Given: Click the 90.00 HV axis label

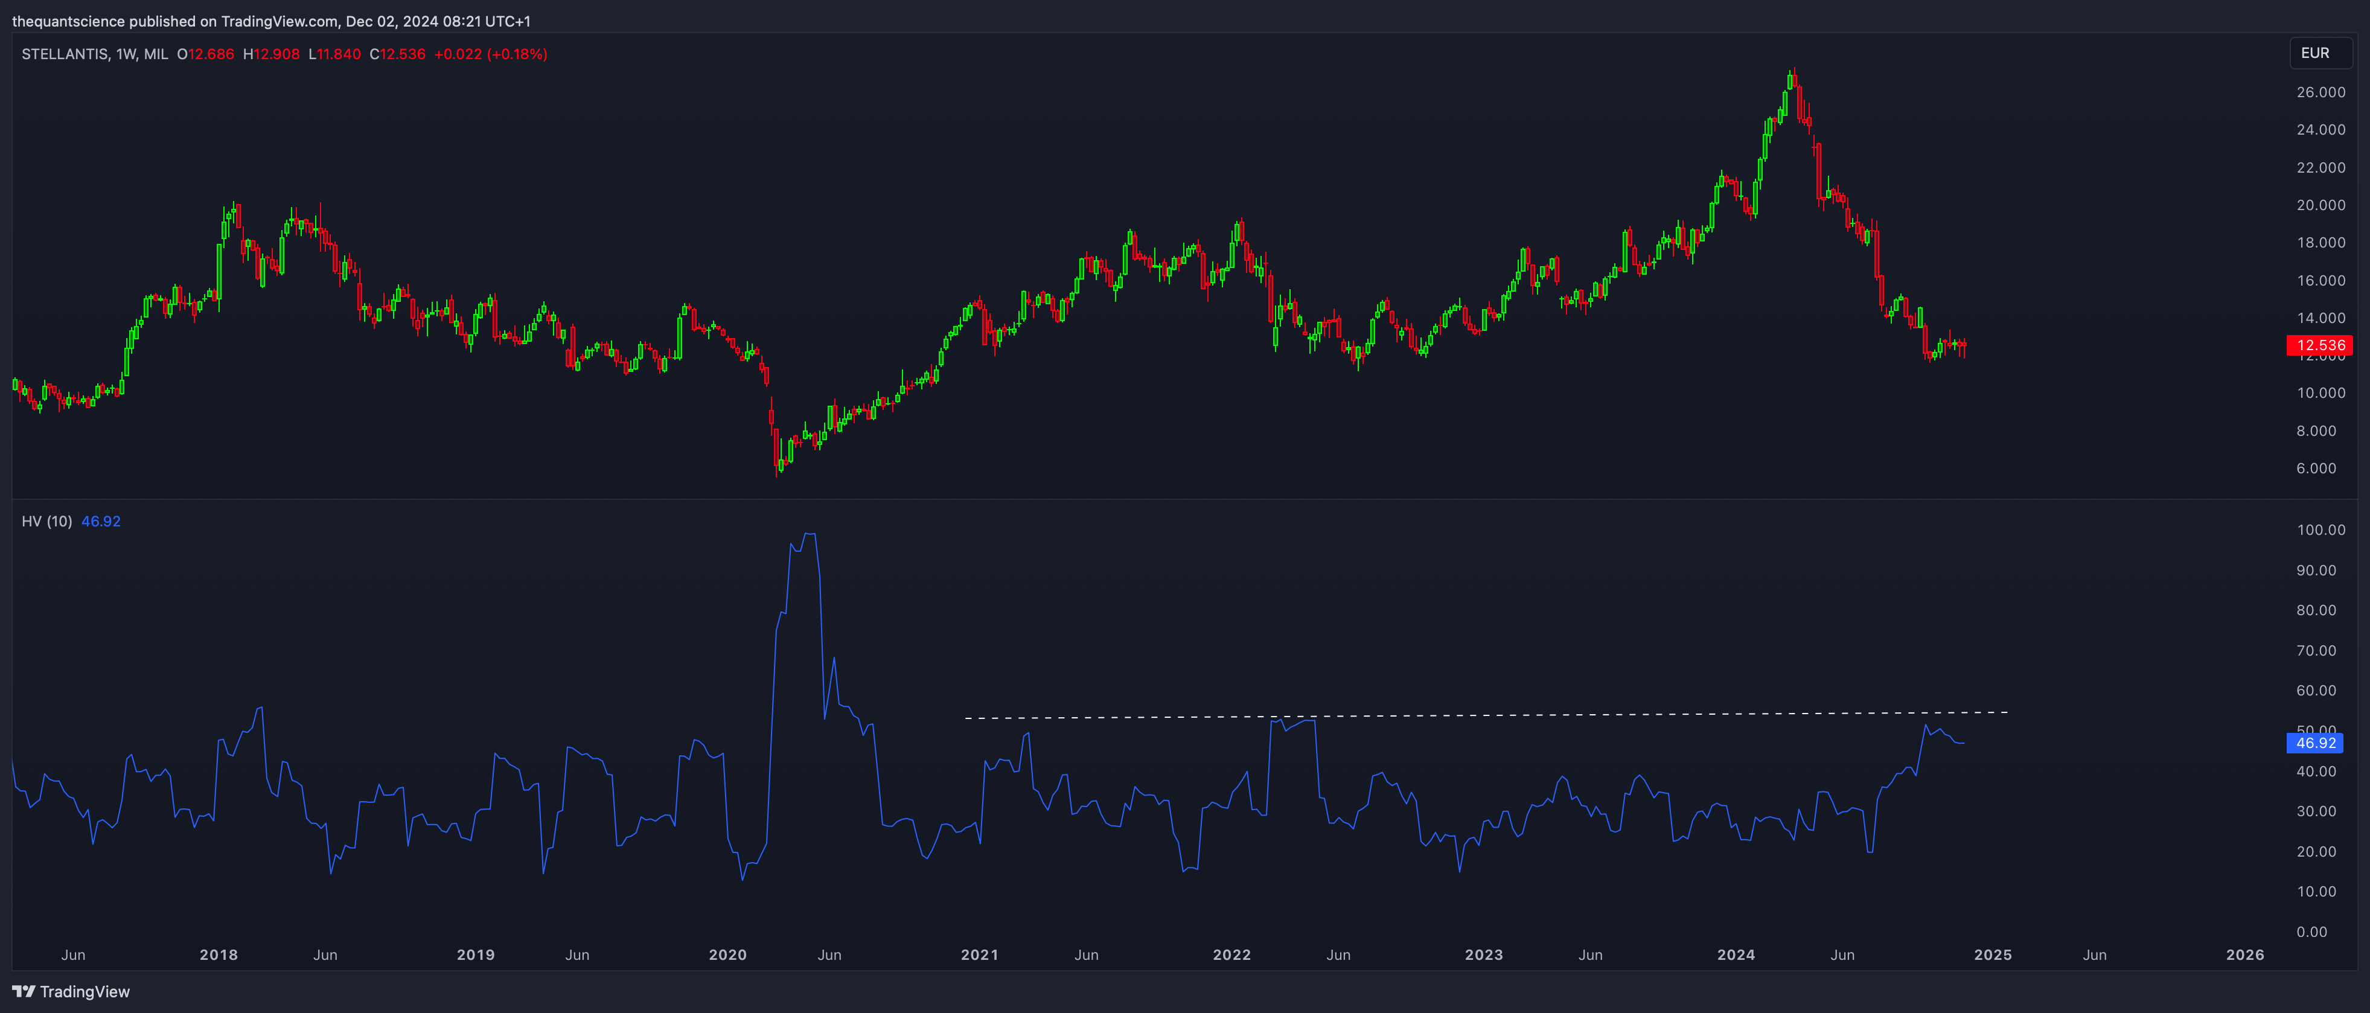Looking at the screenshot, I should coord(2316,570).
